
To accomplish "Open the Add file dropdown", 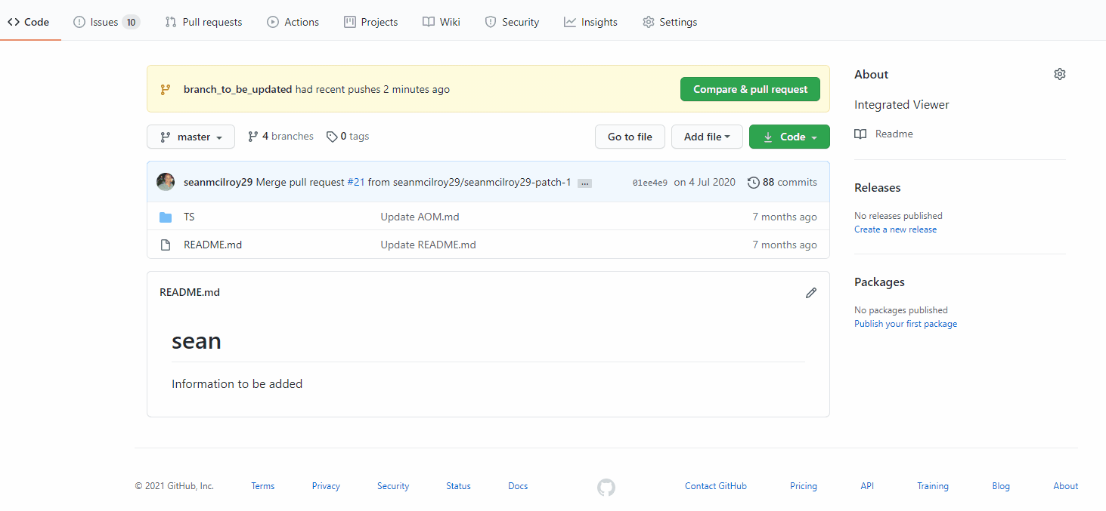I will (x=707, y=137).
